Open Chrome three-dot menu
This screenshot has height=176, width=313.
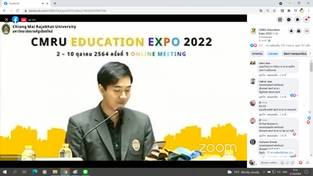[308, 10]
